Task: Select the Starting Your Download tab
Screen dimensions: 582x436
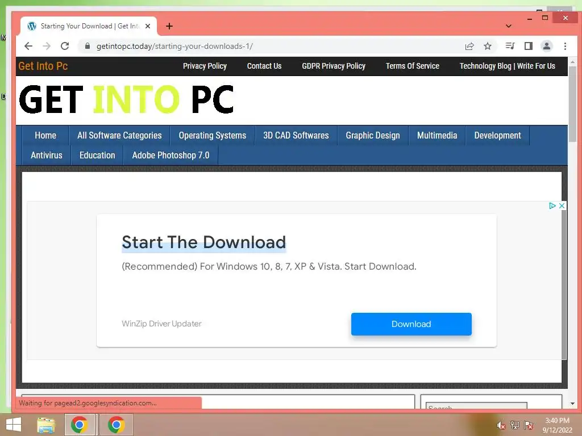Action: pyautogui.click(x=89, y=26)
